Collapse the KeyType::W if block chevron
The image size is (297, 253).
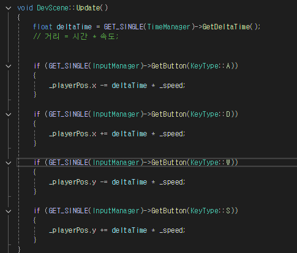(x=9, y=163)
